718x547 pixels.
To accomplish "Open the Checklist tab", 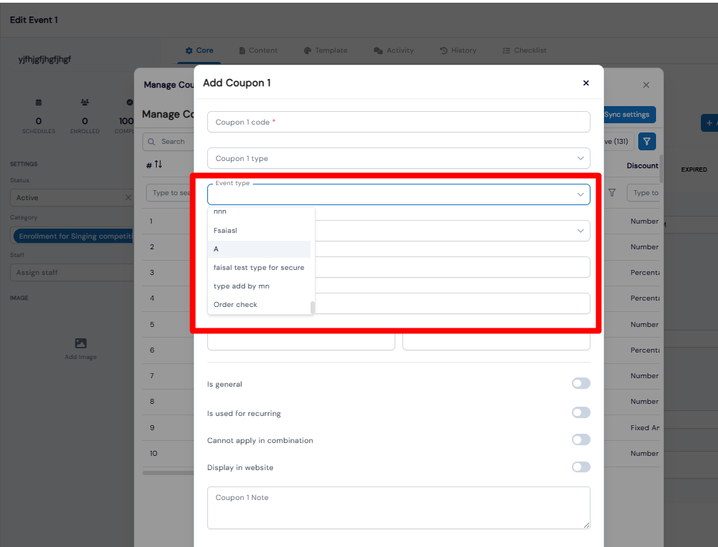I will pos(524,51).
